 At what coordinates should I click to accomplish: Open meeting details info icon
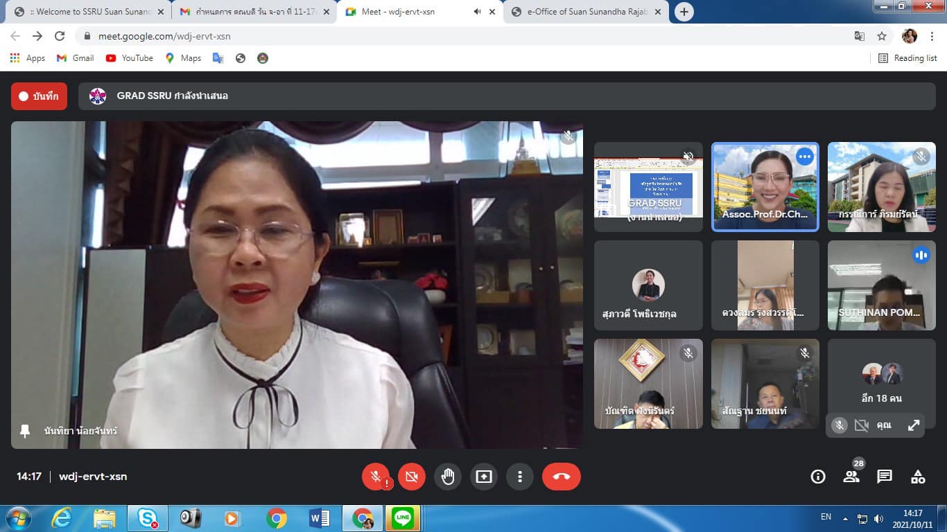click(818, 477)
